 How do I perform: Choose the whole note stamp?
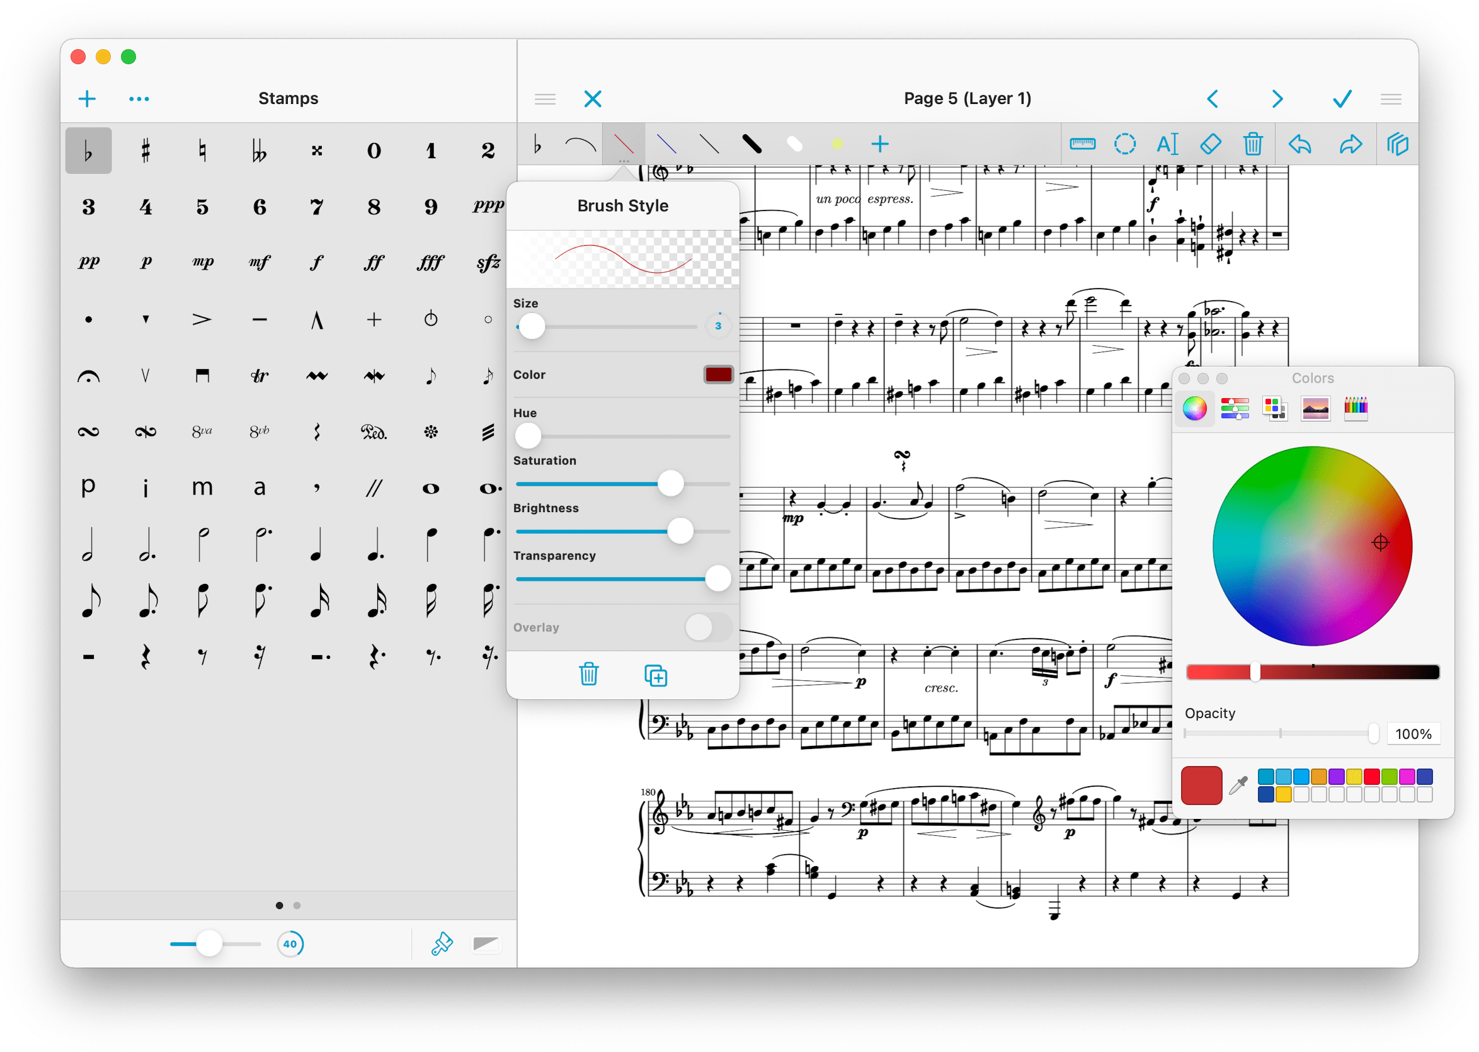click(431, 488)
